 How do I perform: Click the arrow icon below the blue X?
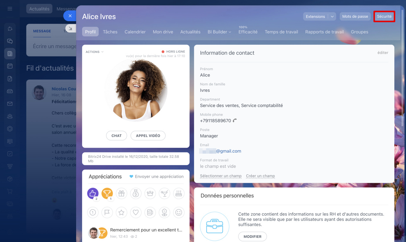(x=70, y=28)
